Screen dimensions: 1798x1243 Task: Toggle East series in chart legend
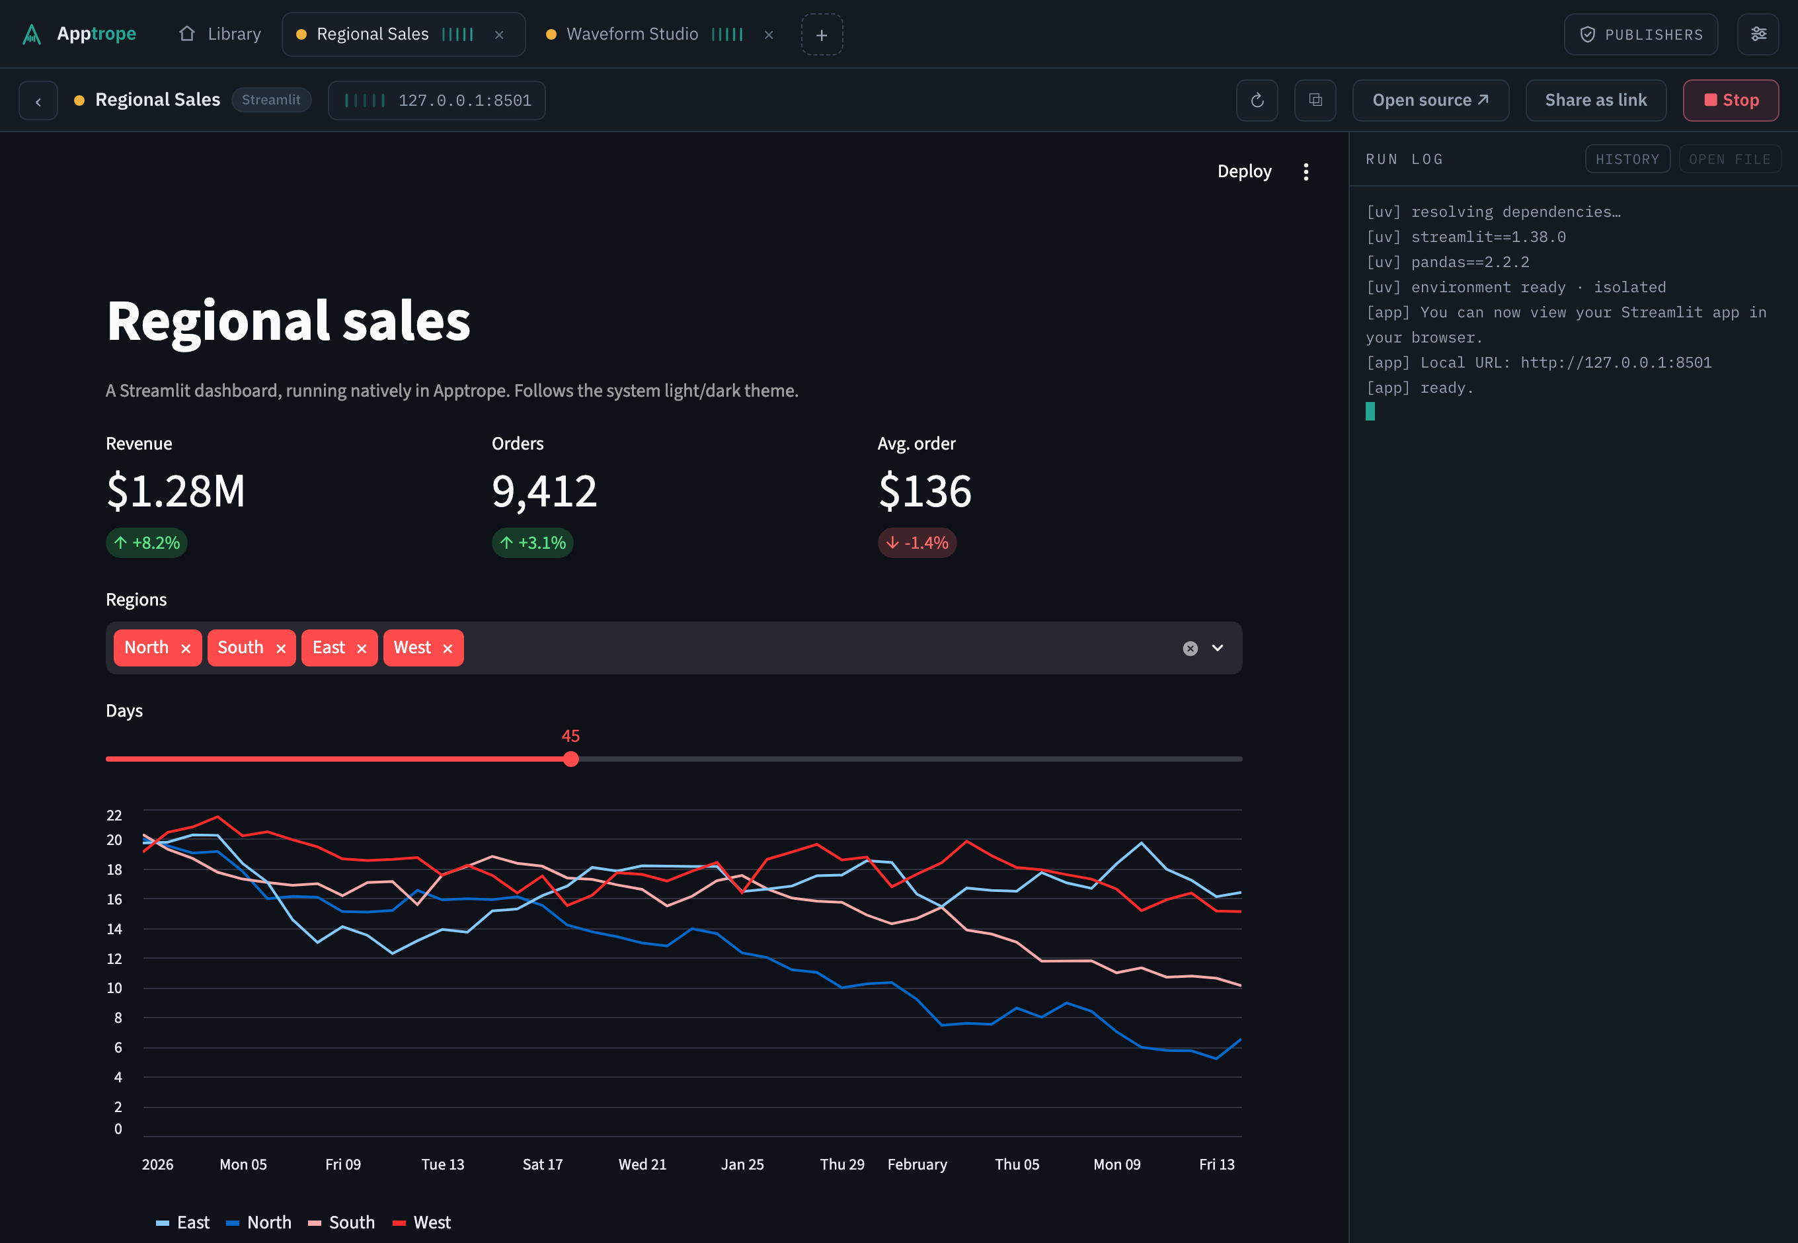pyautogui.click(x=183, y=1223)
